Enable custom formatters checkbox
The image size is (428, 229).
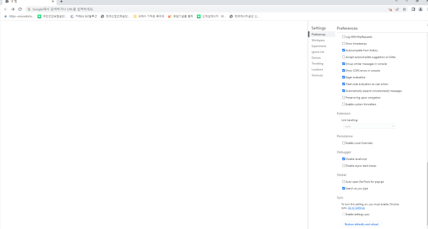(344, 104)
